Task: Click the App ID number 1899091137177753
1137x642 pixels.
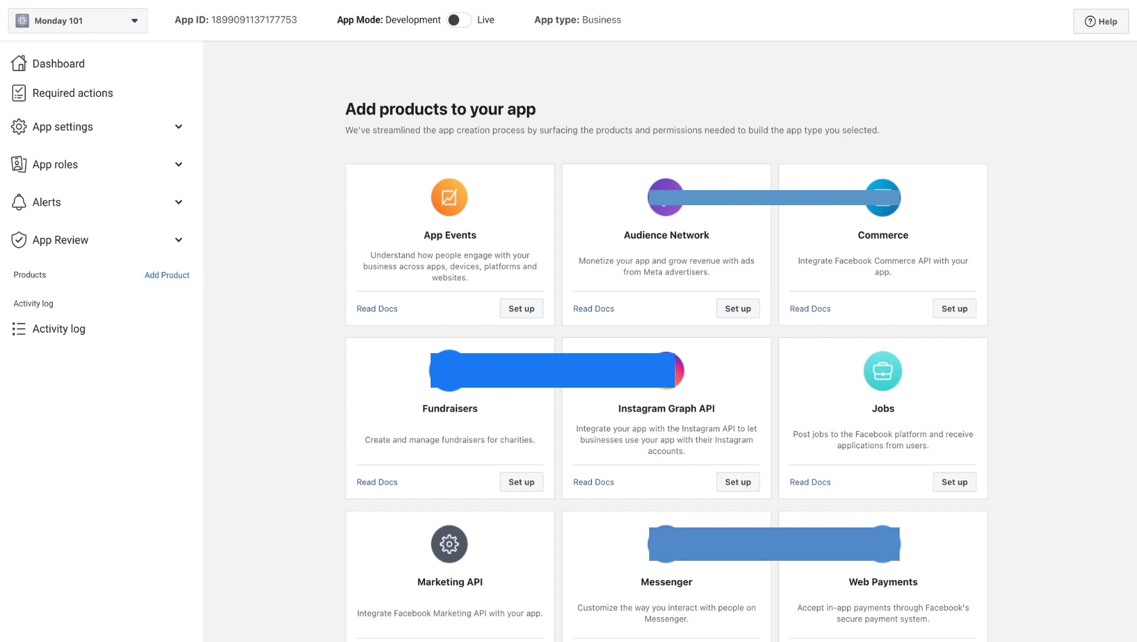Action: [x=254, y=20]
